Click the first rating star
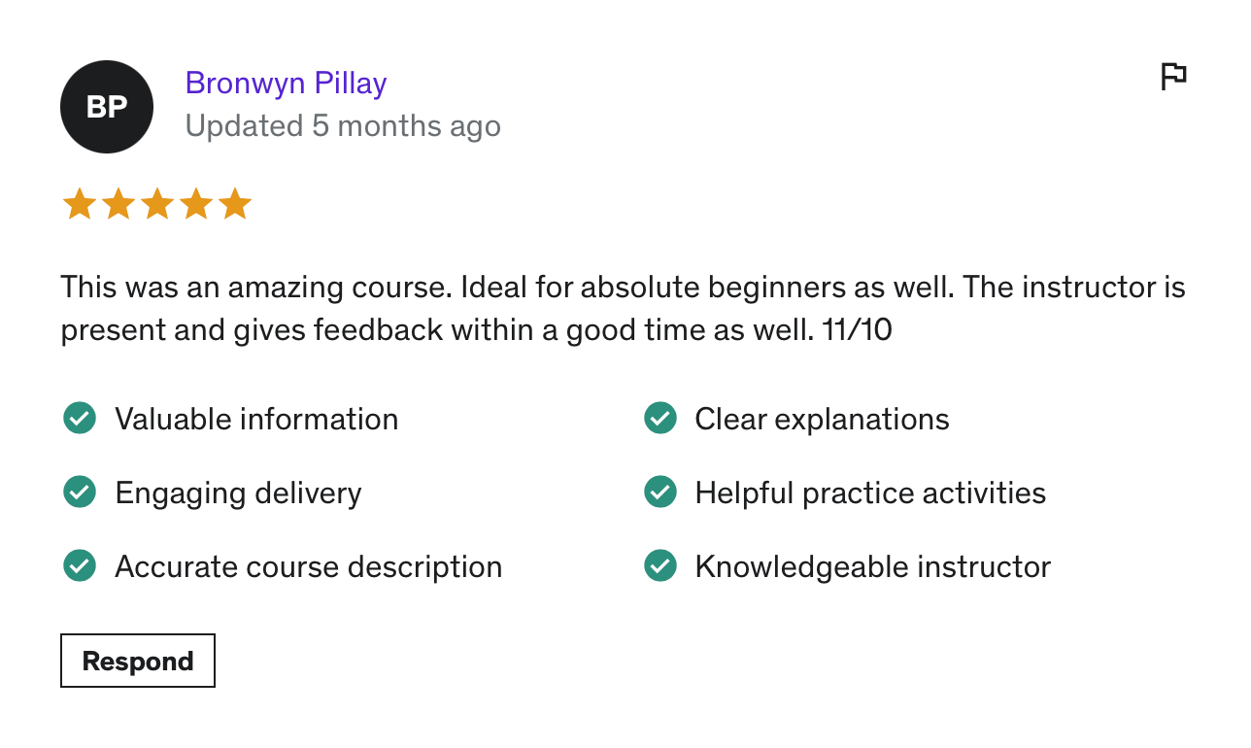Viewport: 1251px width, 748px height. (x=79, y=205)
